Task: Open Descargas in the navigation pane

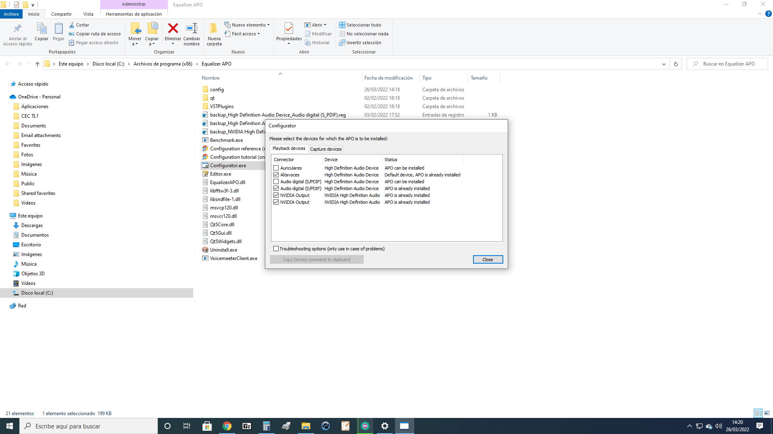Action: tap(32, 225)
